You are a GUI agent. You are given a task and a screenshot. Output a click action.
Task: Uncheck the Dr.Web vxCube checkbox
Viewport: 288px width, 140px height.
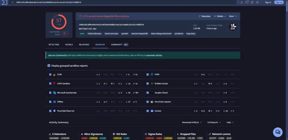point(147,83)
